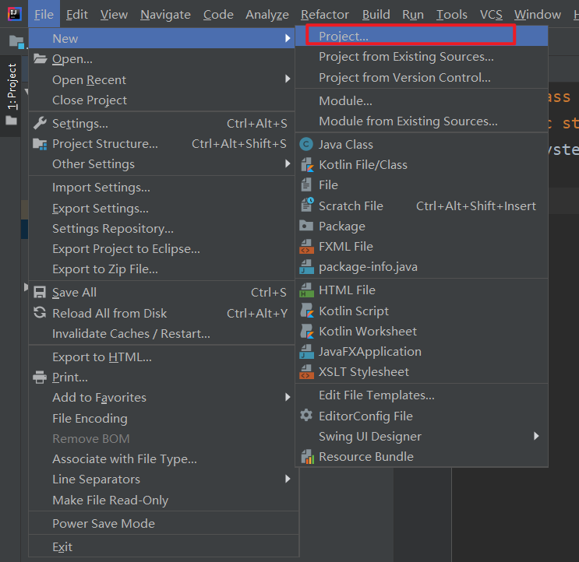Choose Make File Read-Only
Viewport: 579px width, 562px height.
(x=162, y=500)
